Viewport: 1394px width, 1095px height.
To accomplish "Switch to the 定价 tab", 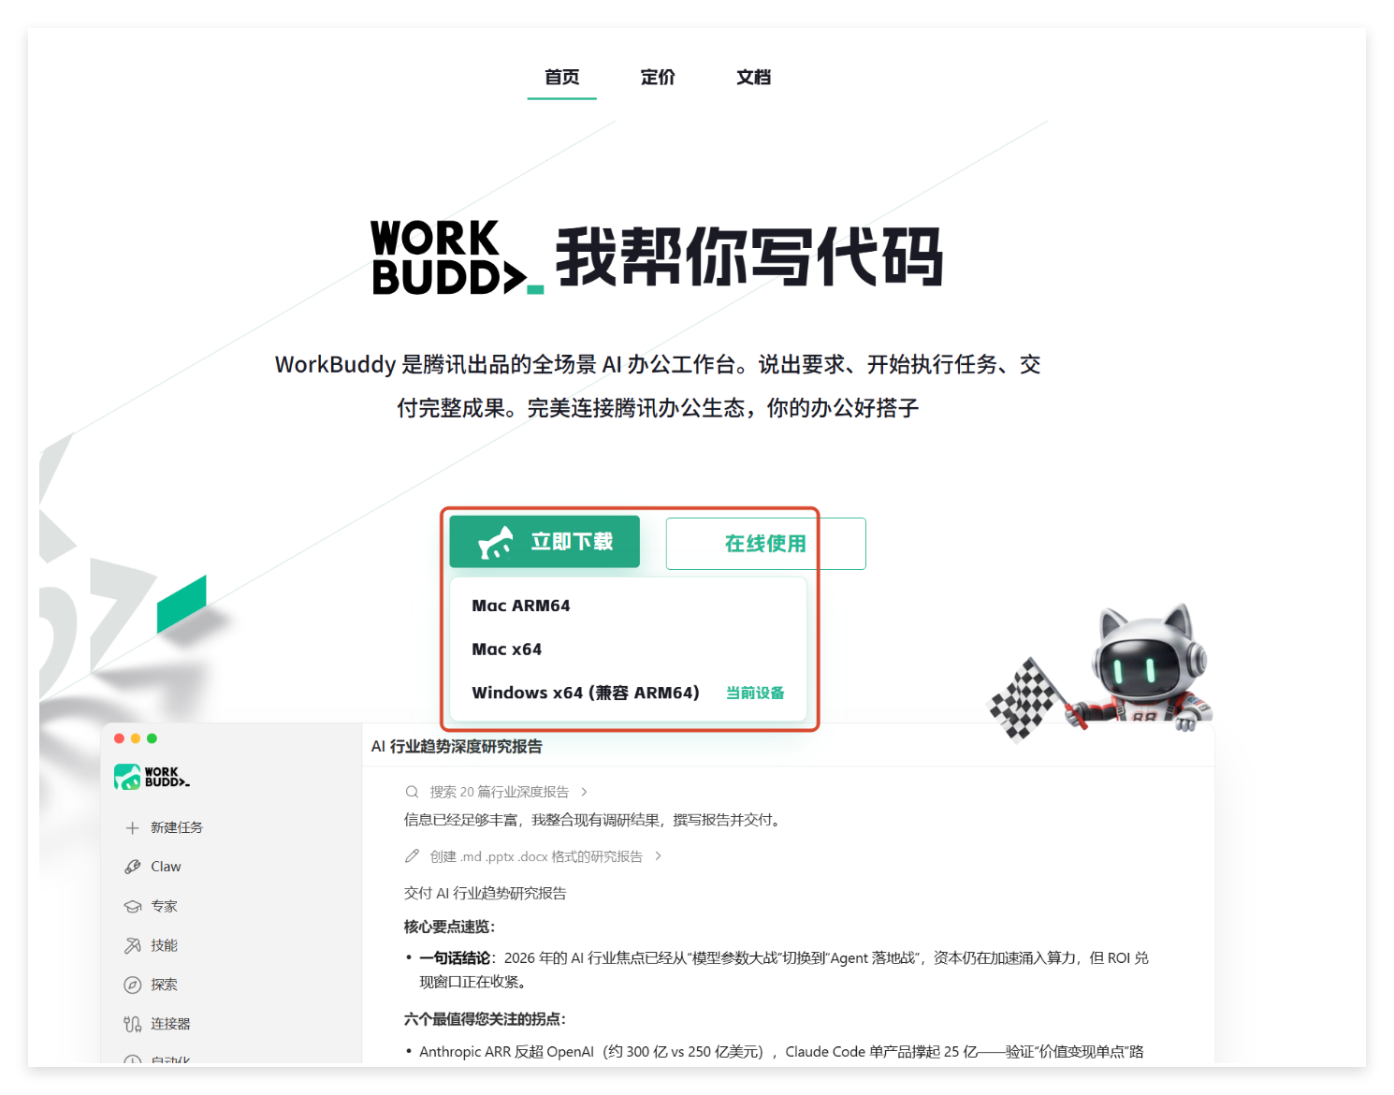I will tap(658, 77).
